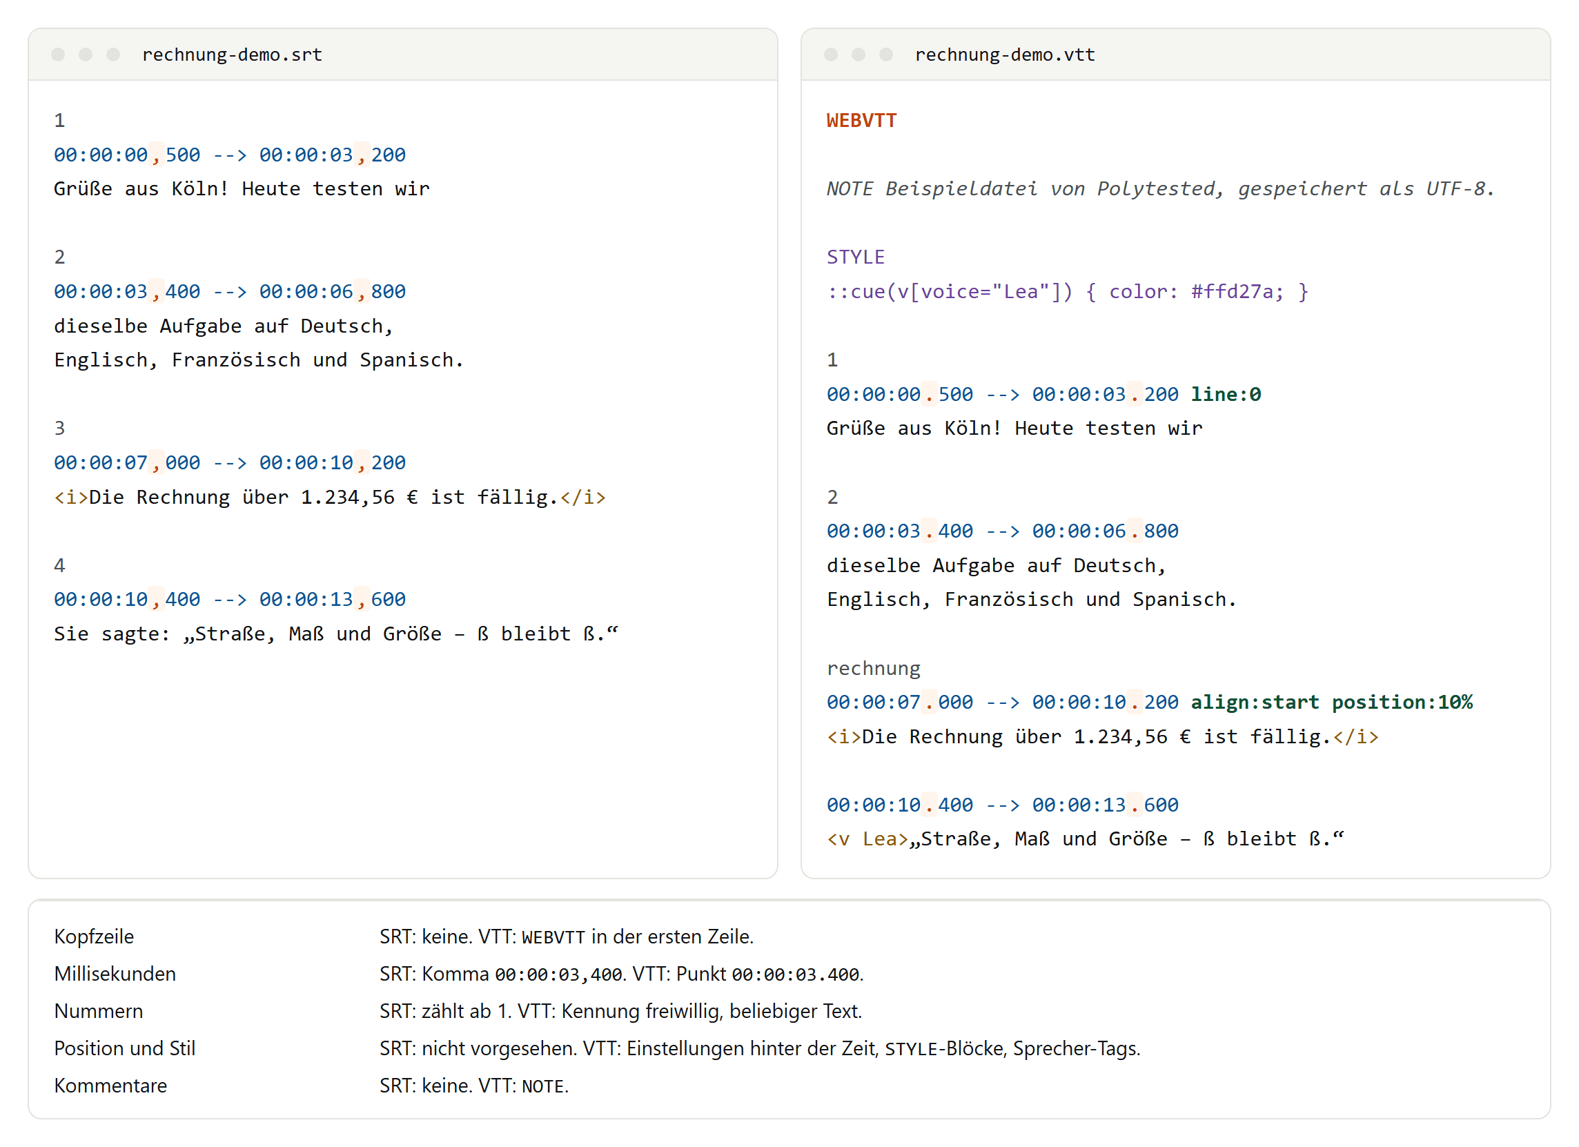The image size is (1579, 1147).
Task: Click VTT italic Rechnung line
Action: coord(1102,737)
